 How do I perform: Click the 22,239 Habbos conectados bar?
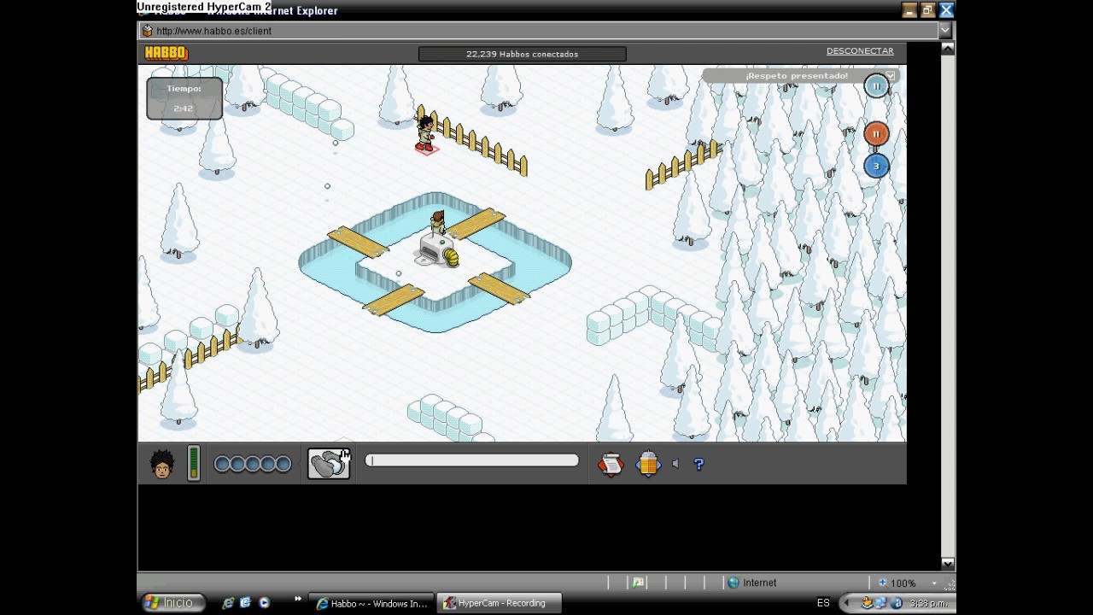point(522,54)
